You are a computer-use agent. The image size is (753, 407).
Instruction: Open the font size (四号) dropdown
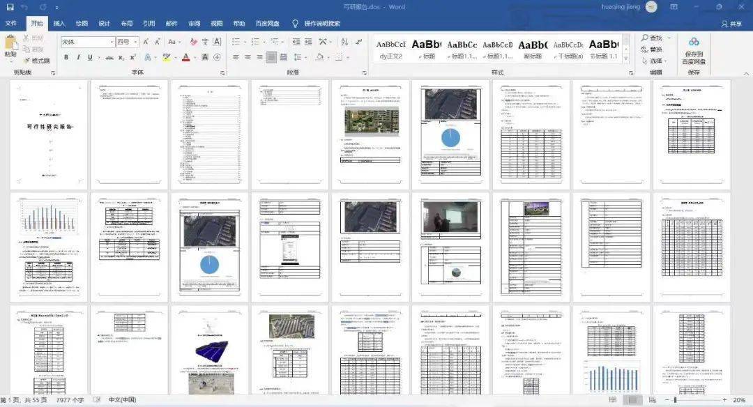tap(135, 42)
